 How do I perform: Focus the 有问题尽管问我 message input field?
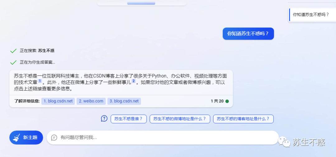[162, 137]
